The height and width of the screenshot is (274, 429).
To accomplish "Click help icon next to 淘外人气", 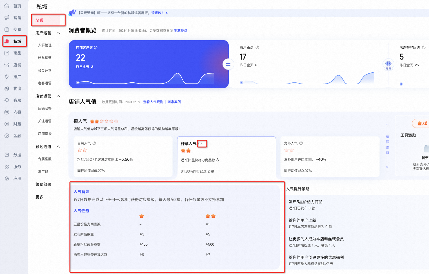I will point(301,143).
